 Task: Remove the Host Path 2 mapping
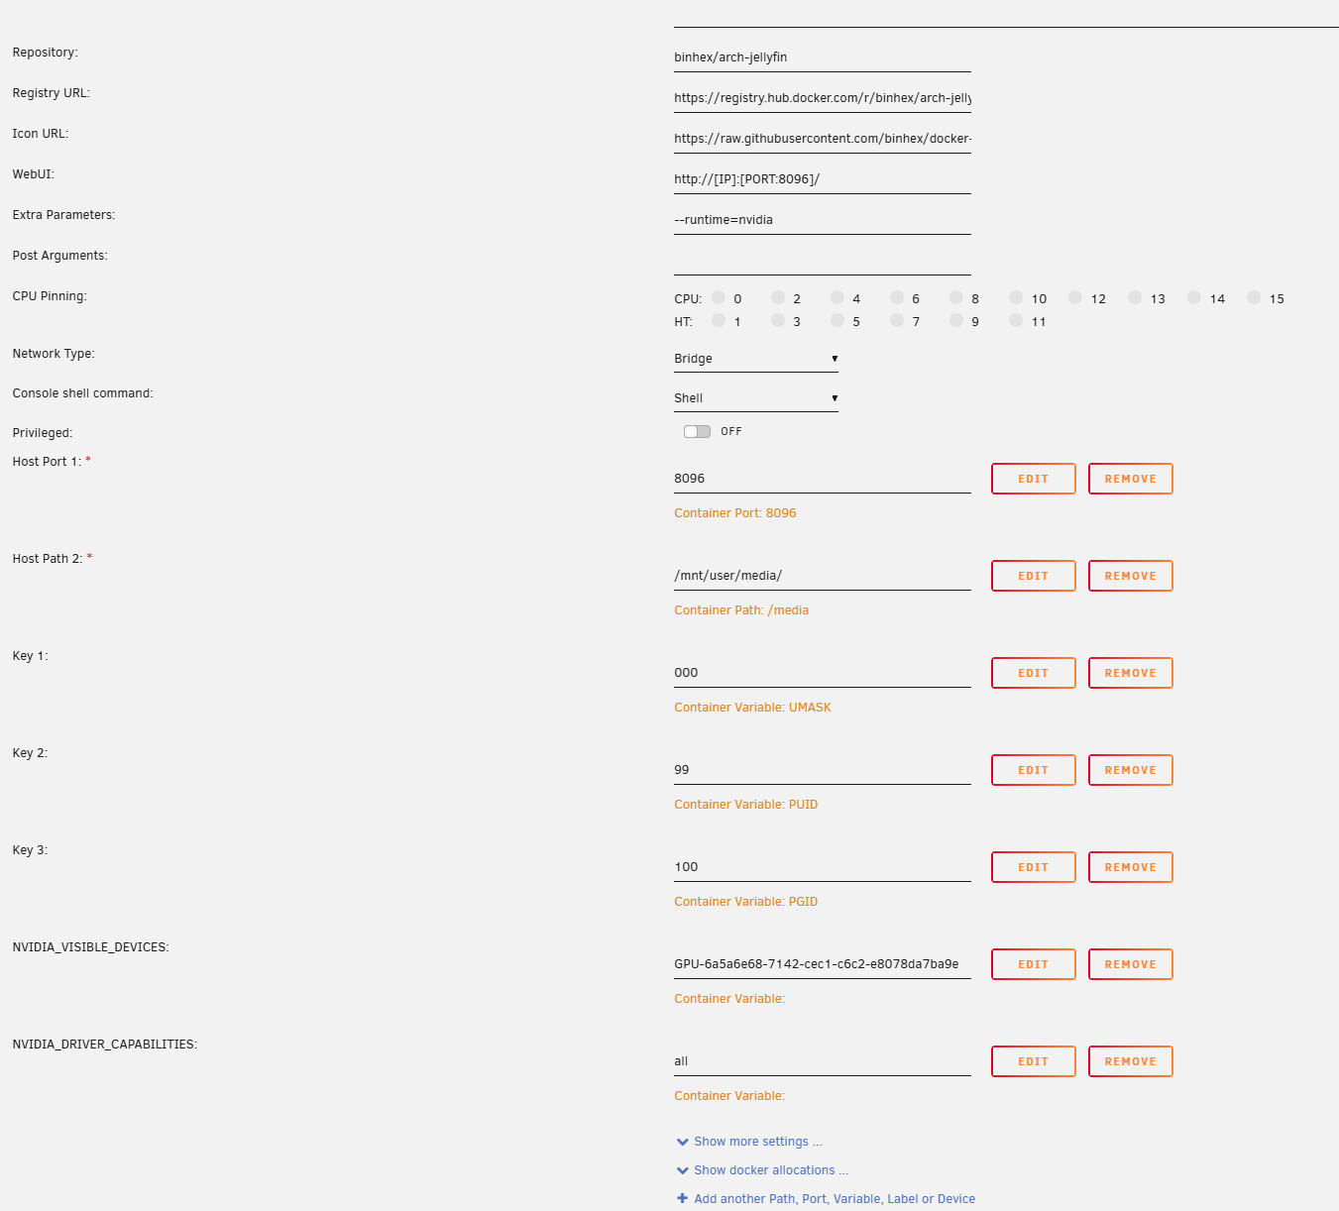click(x=1130, y=576)
